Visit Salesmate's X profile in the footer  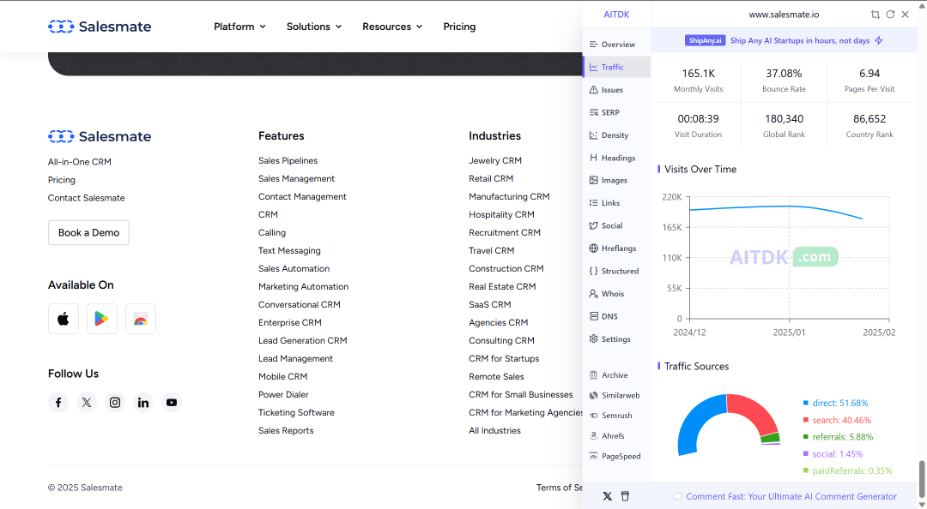point(87,402)
